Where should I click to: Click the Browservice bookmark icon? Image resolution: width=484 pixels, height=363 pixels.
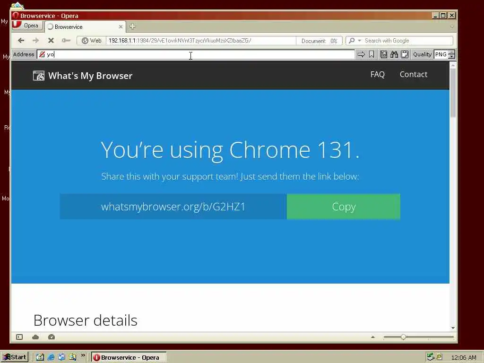(x=372, y=55)
